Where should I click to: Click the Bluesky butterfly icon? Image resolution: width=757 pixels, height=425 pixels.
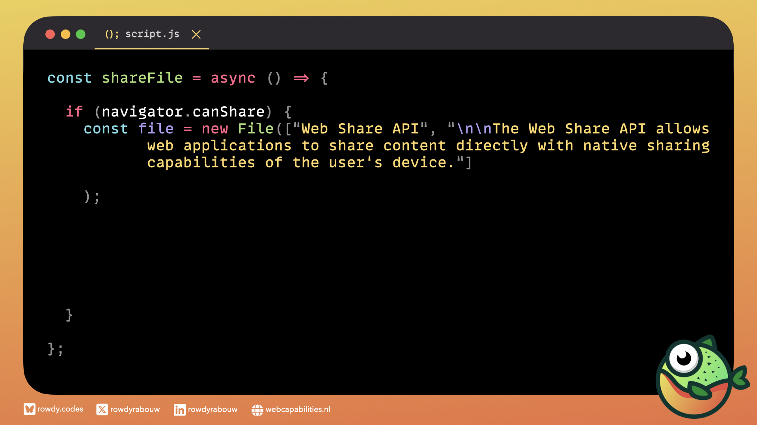[29, 409]
